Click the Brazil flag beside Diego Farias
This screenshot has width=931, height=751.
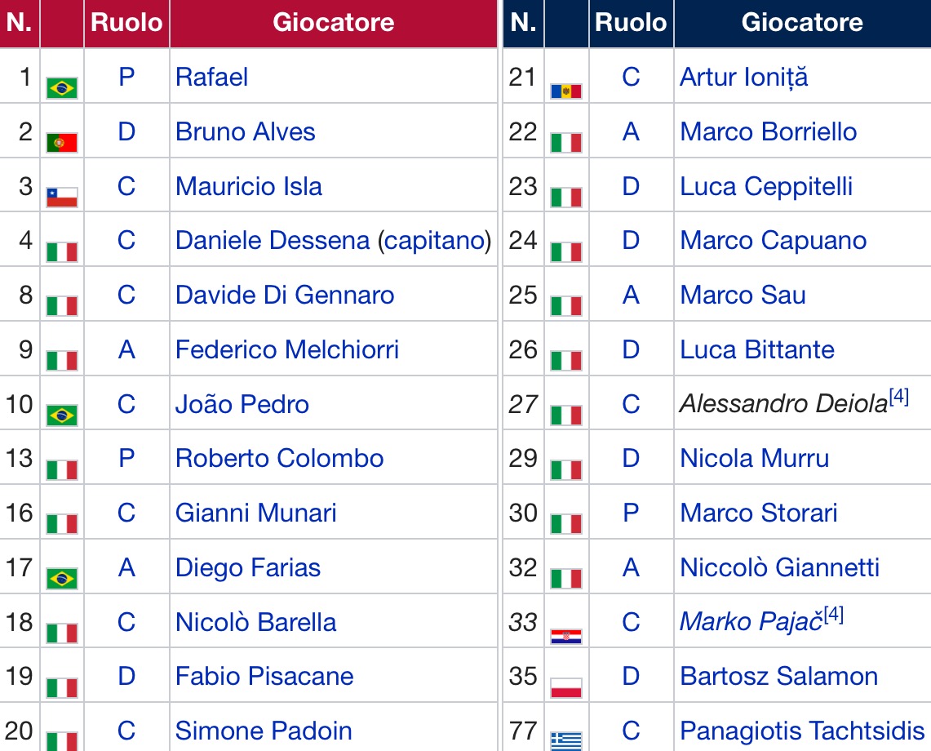(62, 579)
